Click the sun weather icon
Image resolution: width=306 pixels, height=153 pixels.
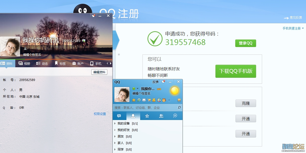(175, 90)
